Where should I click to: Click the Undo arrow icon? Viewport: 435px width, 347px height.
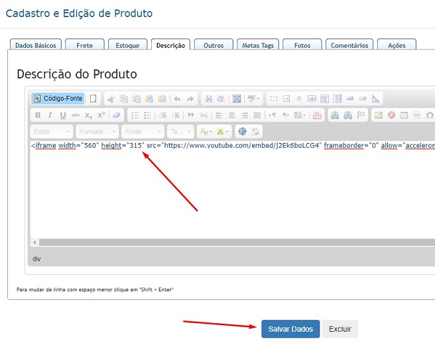click(177, 99)
